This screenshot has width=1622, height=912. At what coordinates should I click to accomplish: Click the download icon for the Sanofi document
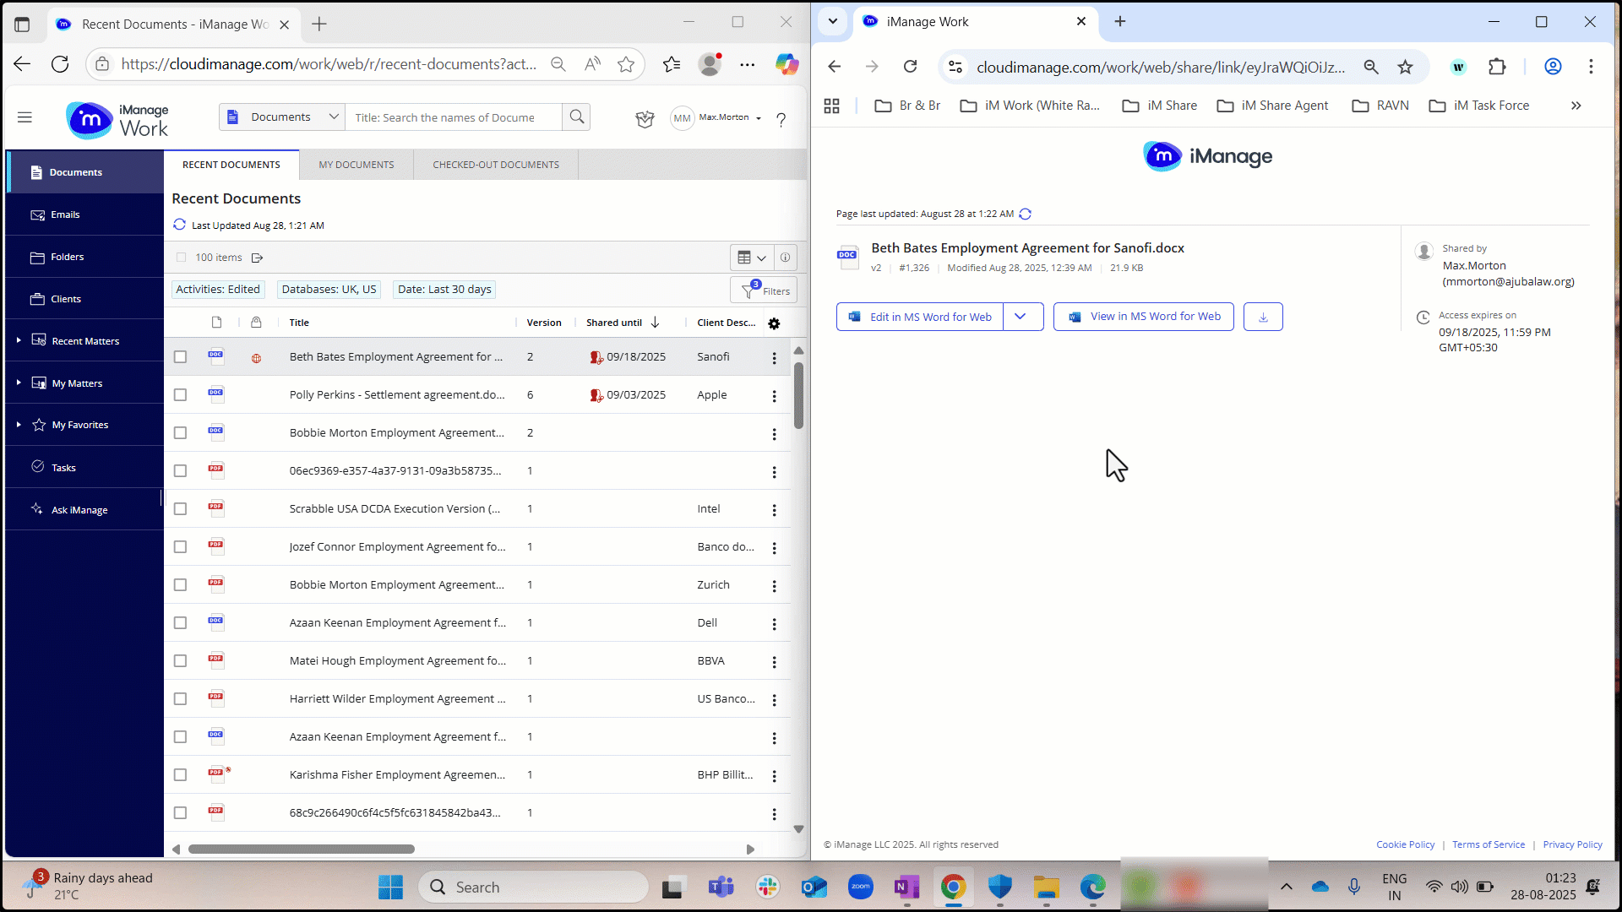(x=1262, y=317)
